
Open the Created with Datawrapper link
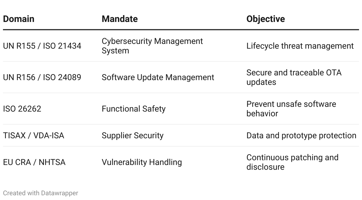coord(41,193)
